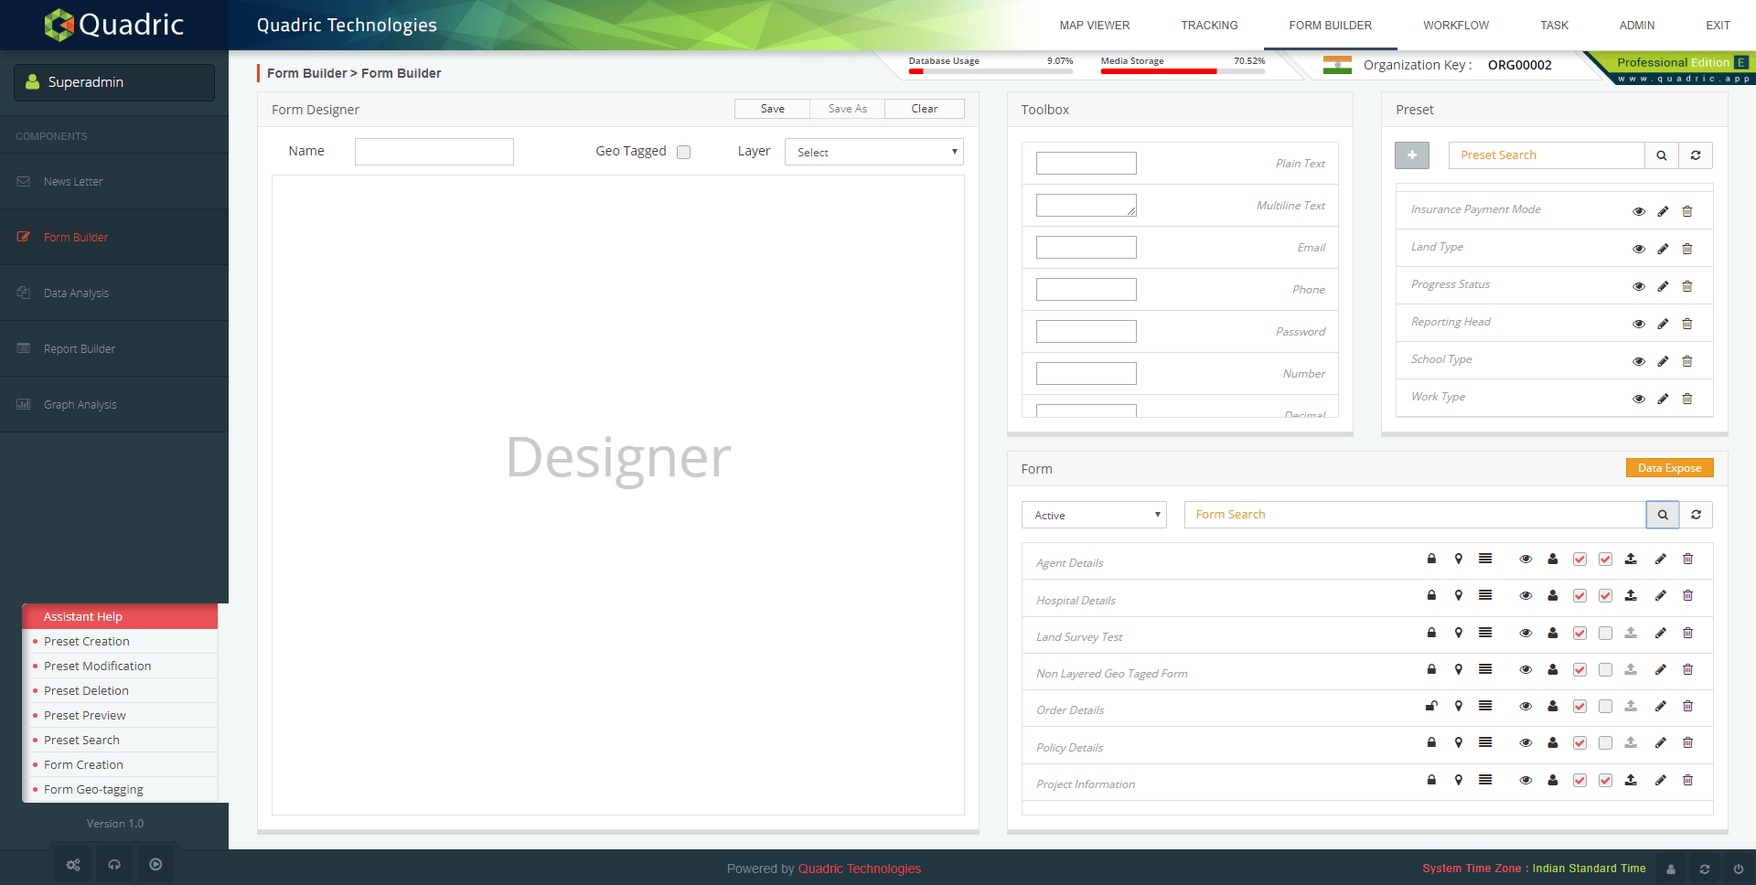Viewport: 1756px width, 885px height.
Task: Click the Form Search input field
Action: 1415,515
